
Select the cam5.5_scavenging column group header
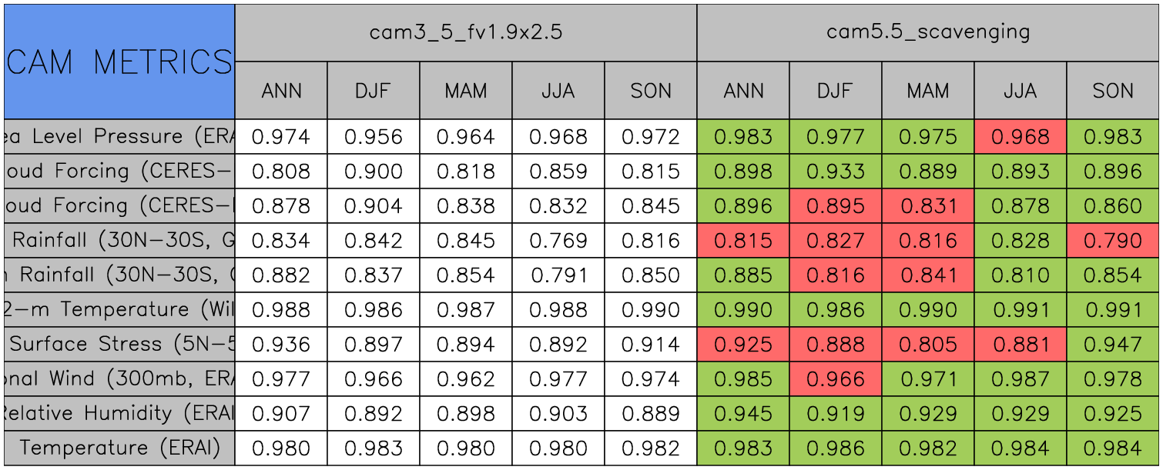click(x=928, y=32)
